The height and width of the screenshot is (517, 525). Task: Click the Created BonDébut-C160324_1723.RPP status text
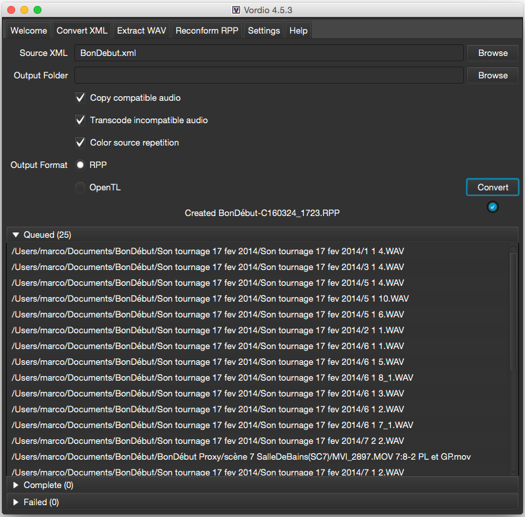tap(262, 213)
